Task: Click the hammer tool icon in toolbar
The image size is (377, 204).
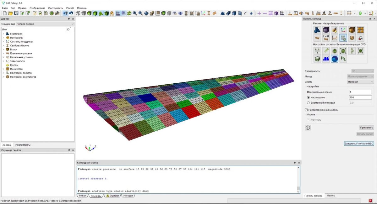Action: (57, 13)
